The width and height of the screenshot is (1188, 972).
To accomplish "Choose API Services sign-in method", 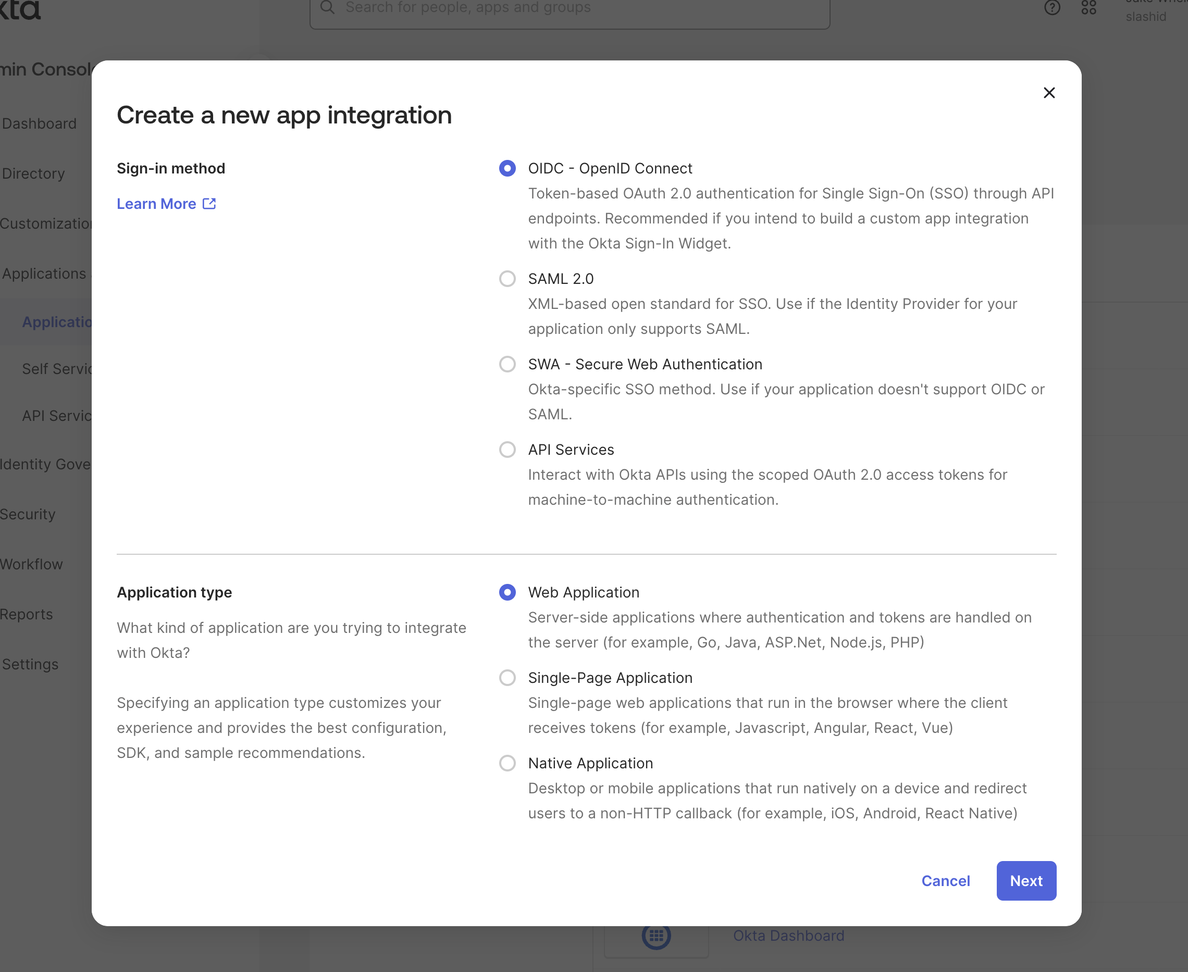I will pos(508,450).
